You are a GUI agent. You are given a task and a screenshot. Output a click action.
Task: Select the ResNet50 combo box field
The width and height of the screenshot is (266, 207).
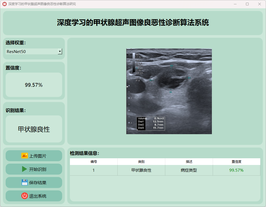coord(32,51)
